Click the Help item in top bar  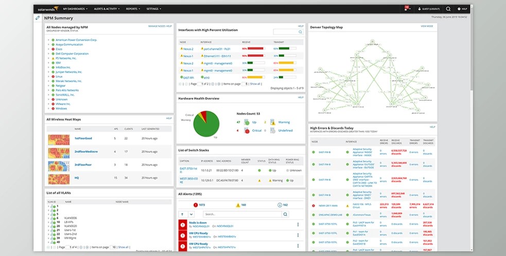462,9
